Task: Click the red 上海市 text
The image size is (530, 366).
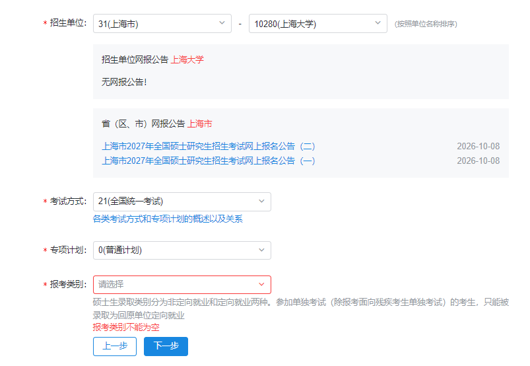Action: (x=200, y=124)
